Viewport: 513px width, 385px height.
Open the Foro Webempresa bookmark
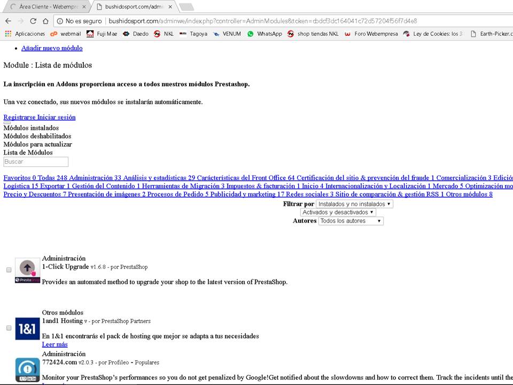coord(371,34)
